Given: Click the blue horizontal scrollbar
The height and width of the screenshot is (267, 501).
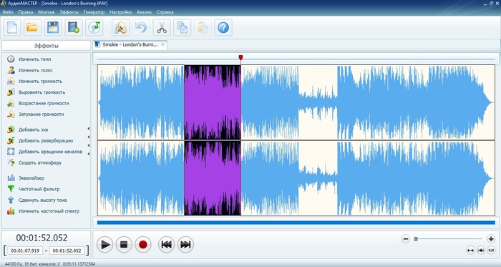Looking at the screenshot, I should 296,223.
